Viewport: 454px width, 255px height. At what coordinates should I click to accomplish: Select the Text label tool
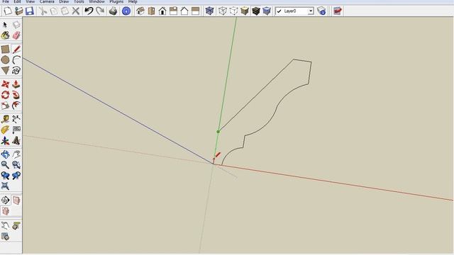[x=16, y=130]
